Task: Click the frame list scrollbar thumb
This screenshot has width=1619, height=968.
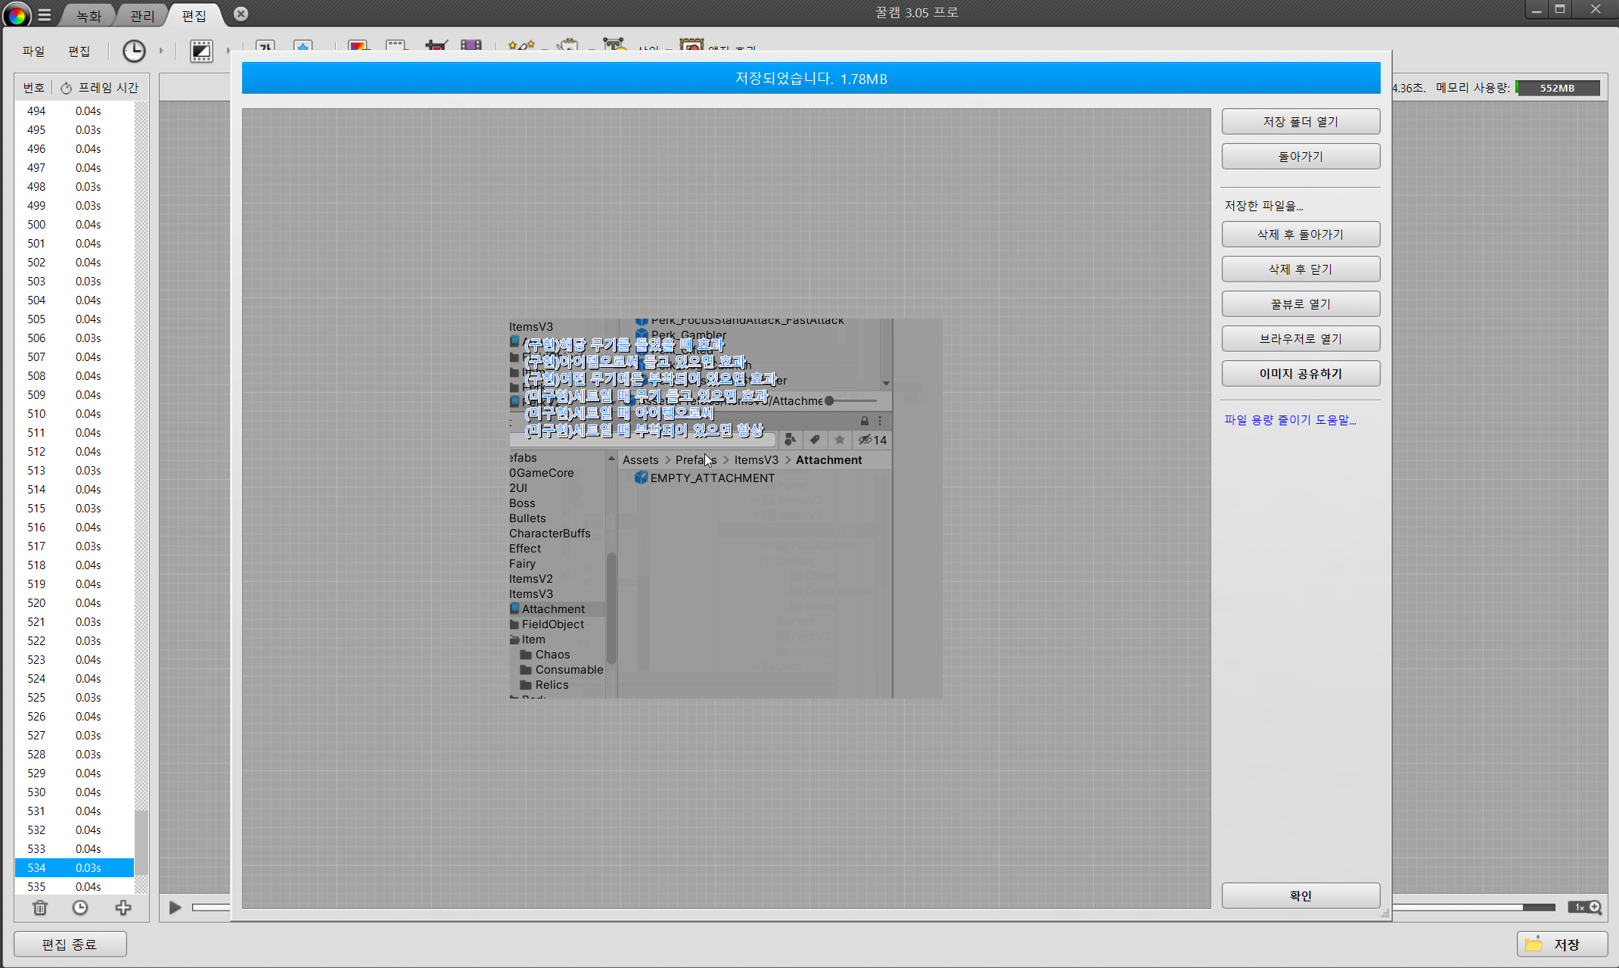Action: [x=141, y=843]
